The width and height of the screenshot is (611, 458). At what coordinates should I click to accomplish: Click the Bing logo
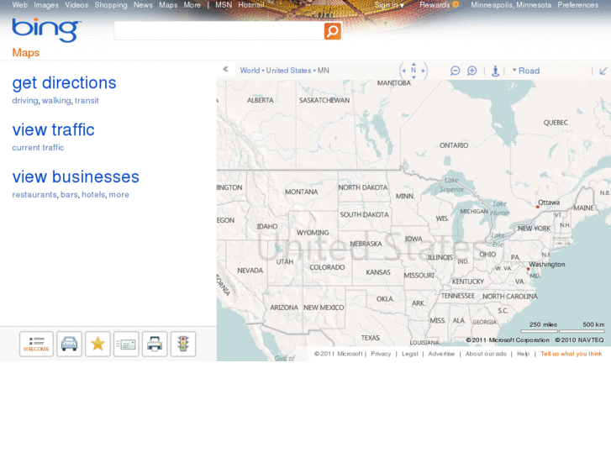[x=47, y=29]
